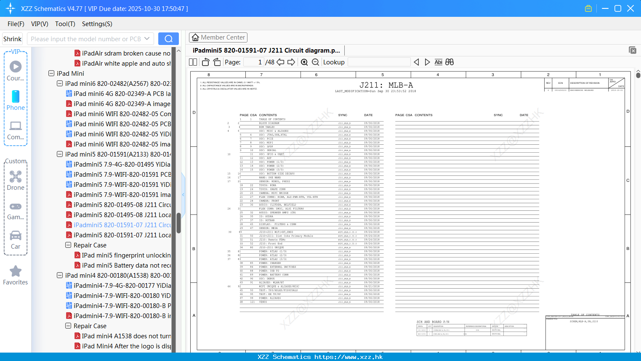Find next lookup match triangle
The width and height of the screenshot is (641, 361).
[427, 62]
